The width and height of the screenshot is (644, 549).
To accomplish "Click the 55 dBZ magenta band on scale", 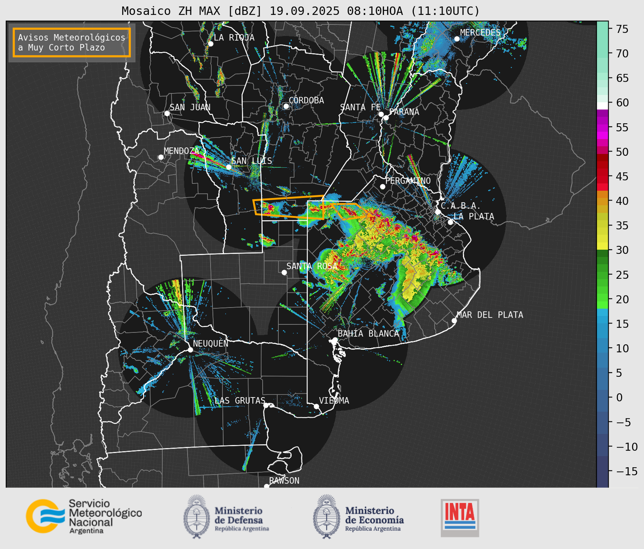I will [x=602, y=127].
